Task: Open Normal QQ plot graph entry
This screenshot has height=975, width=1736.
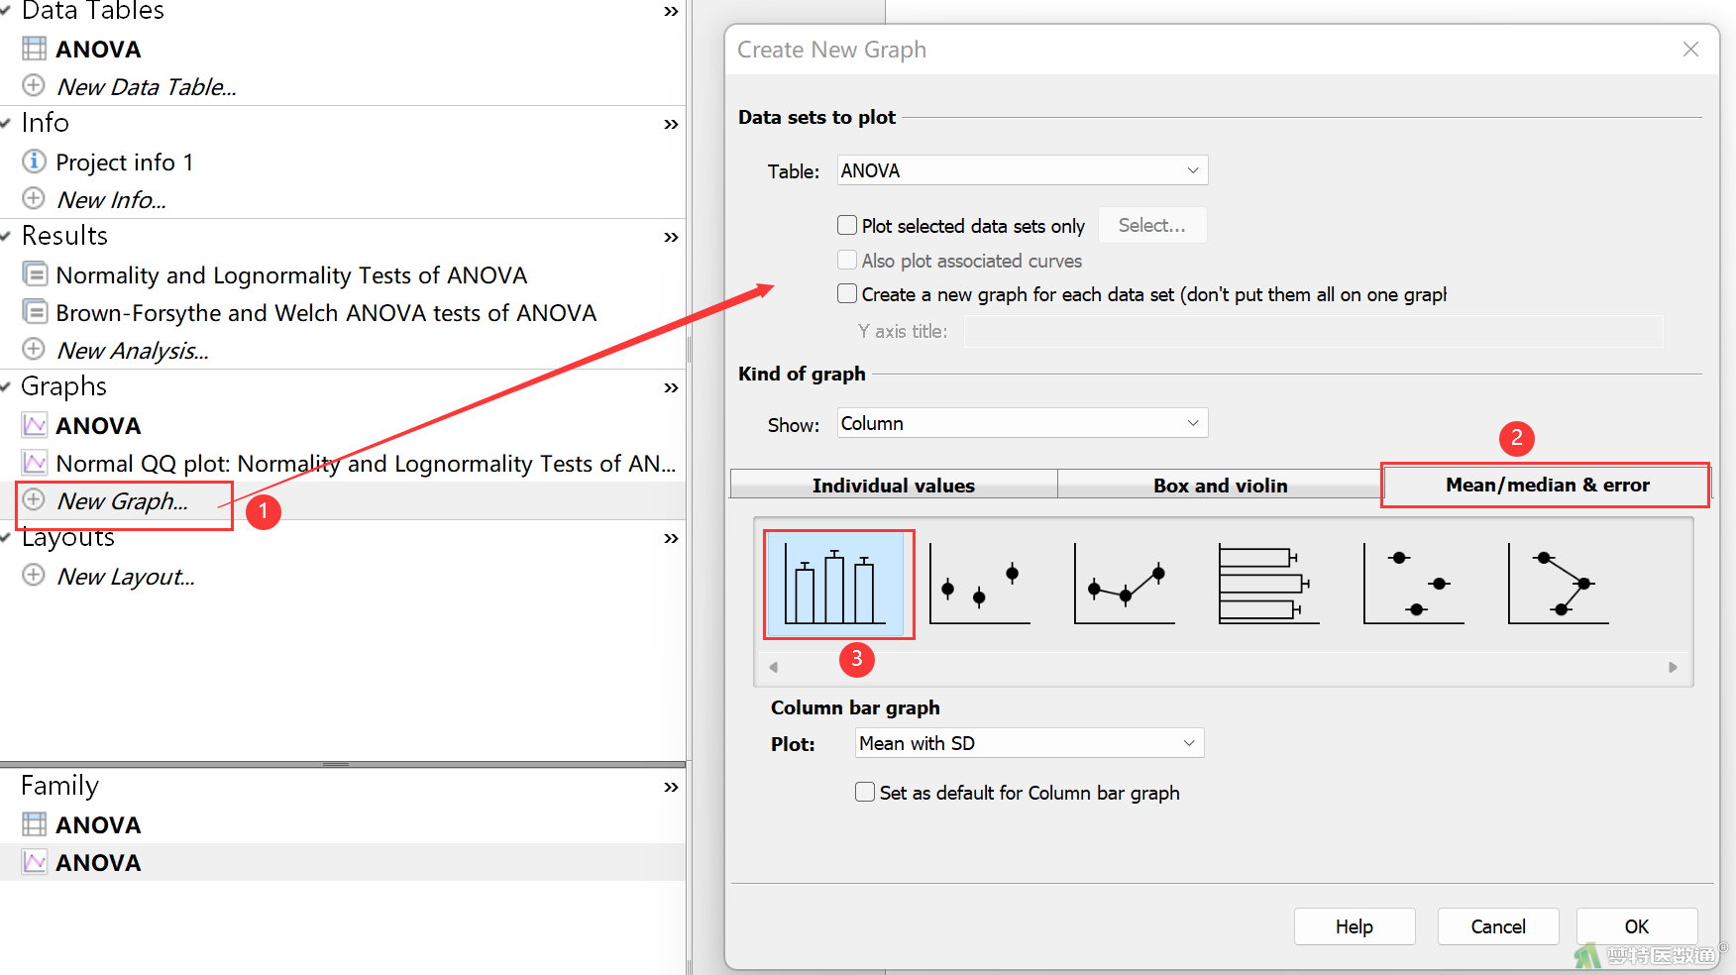Action: point(366,463)
